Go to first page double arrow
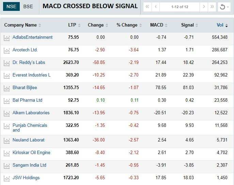This screenshot has width=234, height=185. [x=147, y=7]
